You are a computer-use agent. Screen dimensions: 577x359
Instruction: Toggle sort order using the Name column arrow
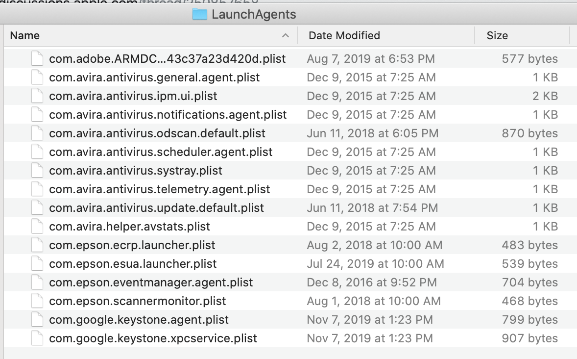pyautogui.click(x=286, y=36)
